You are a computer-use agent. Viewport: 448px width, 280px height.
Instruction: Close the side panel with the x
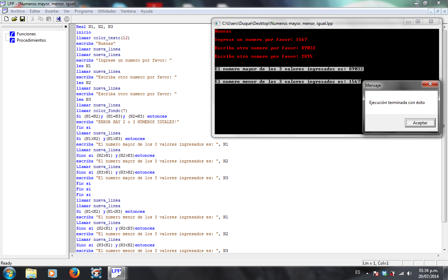click(x=65, y=27)
